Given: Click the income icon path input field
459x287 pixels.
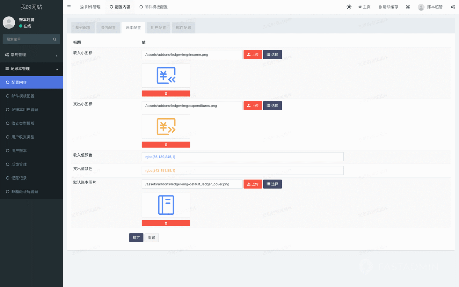Looking at the screenshot, I should (192, 55).
